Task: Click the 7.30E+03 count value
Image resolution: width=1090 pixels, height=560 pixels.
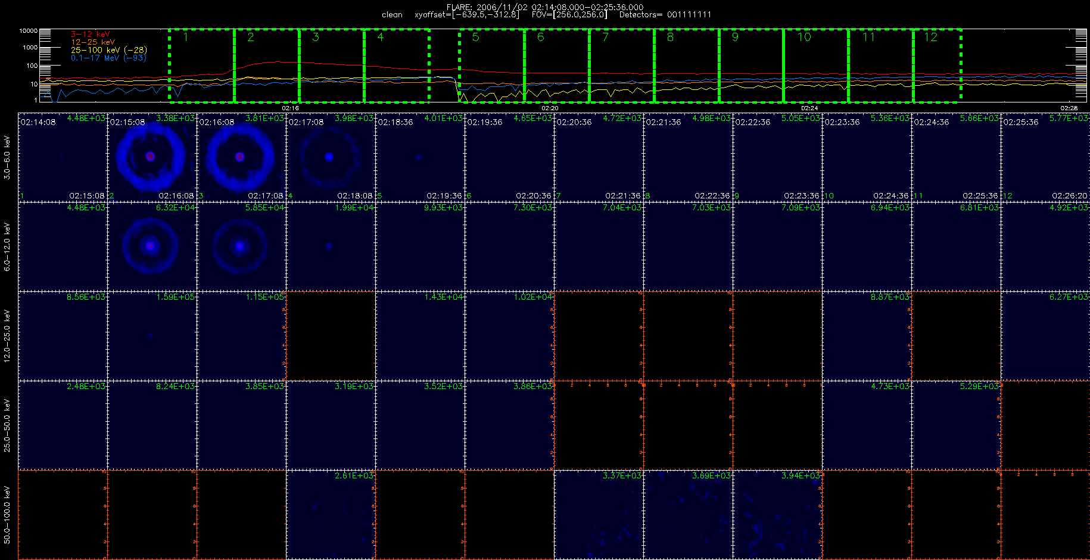Action: [x=532, y=208]
